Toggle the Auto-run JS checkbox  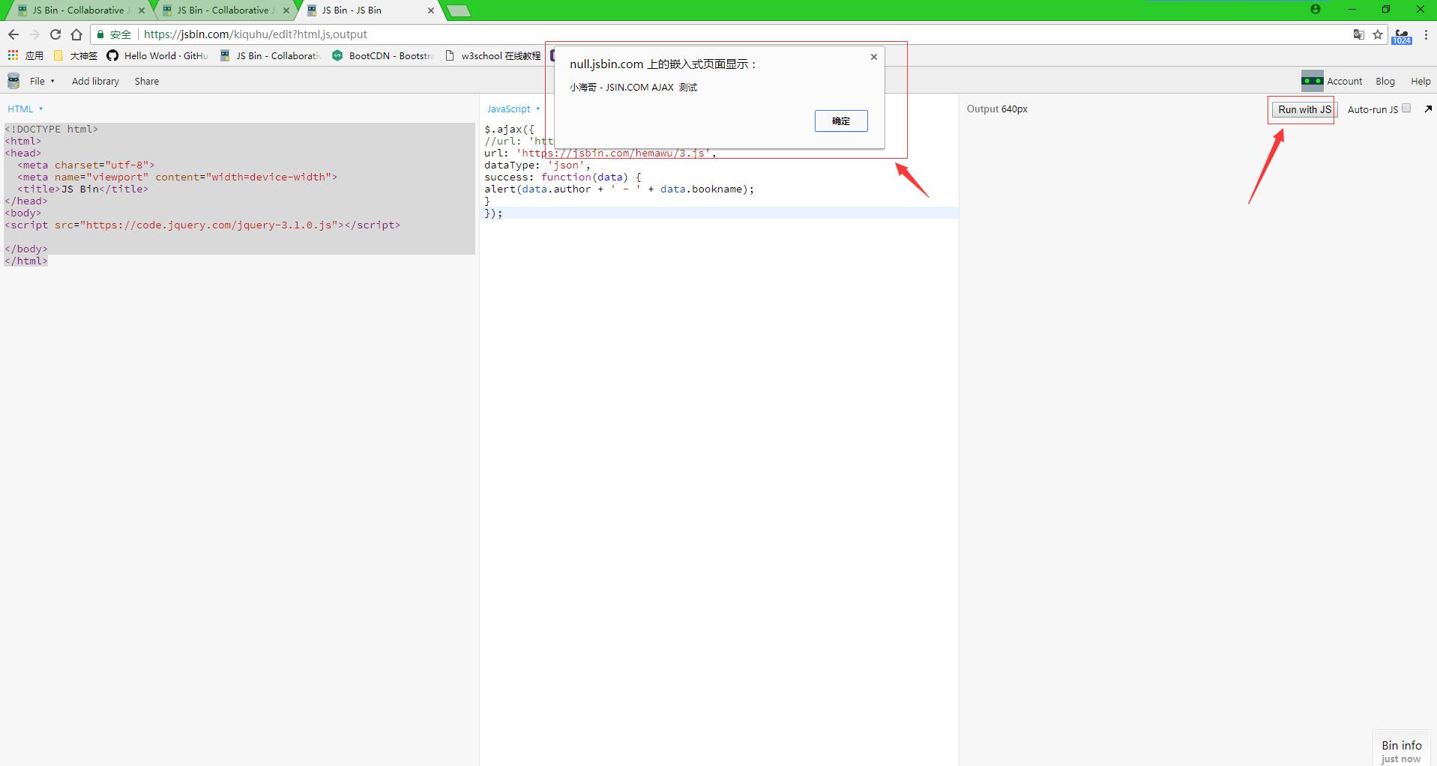pyautogui.click(x=1406, y=109)
